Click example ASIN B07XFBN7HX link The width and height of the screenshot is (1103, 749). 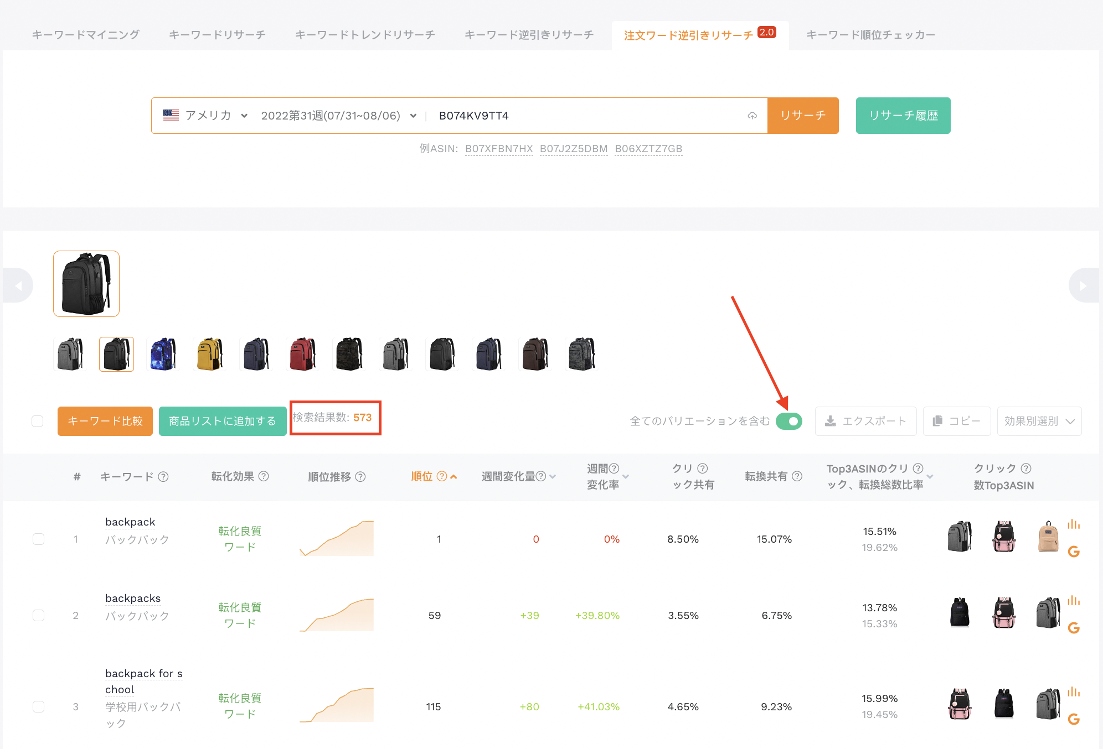click(x=499, y=149)
